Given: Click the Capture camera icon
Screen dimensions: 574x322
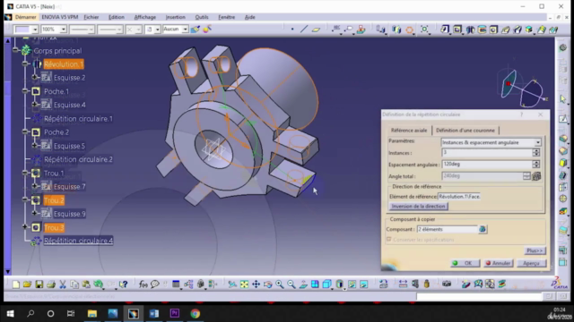Looking at the screenshot, I should tap(447, 284).
